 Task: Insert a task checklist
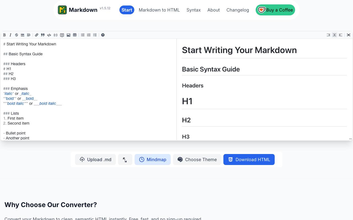95,35
